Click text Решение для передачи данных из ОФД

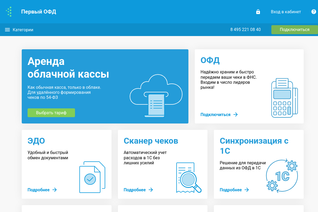pos(243,165)
